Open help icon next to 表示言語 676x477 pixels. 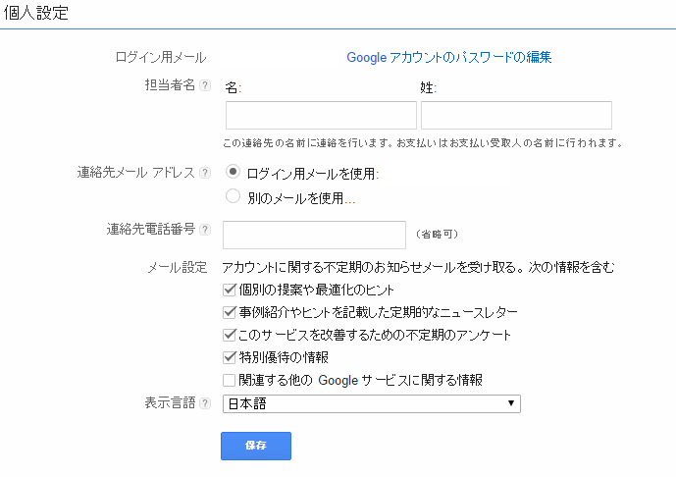click(205, 403)
